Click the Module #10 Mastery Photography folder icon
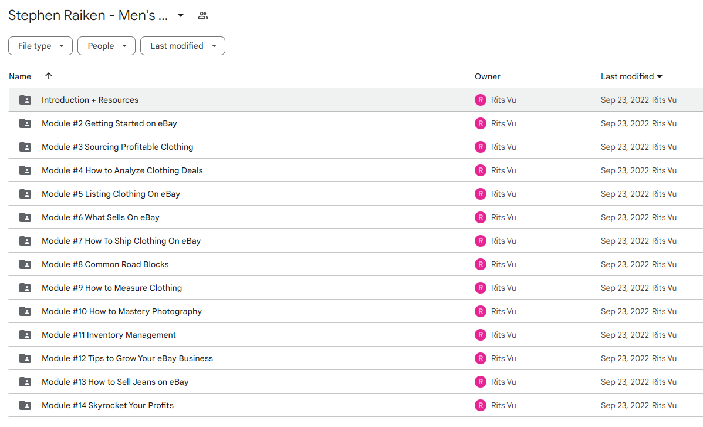The image size is (703, 427). point(26,311)
